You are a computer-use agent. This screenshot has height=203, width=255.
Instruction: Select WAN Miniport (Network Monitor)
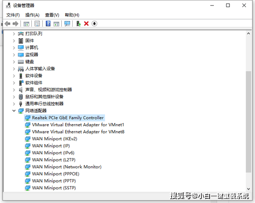click(x=67, y=167)
